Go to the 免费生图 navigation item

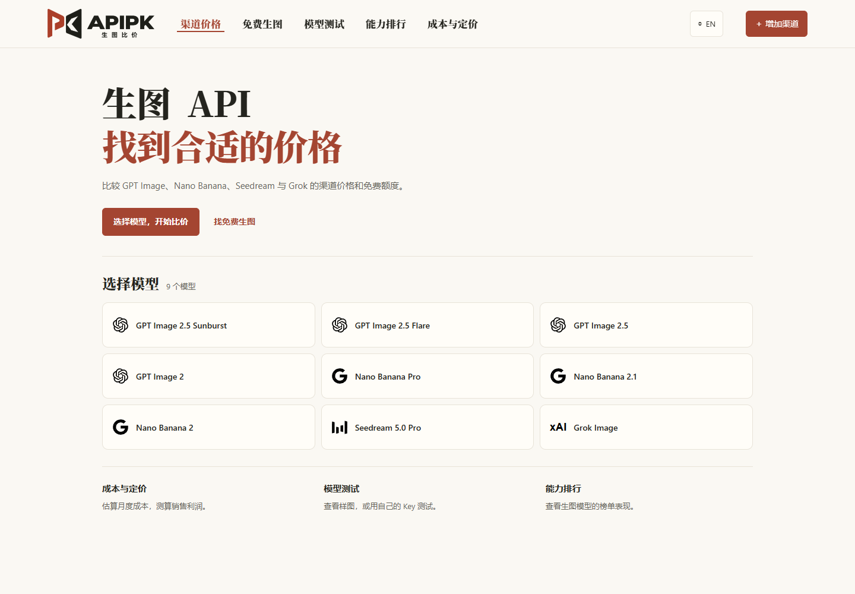click(262, 24)
